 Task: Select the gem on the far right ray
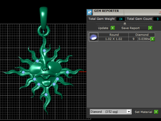coord(67,72)
